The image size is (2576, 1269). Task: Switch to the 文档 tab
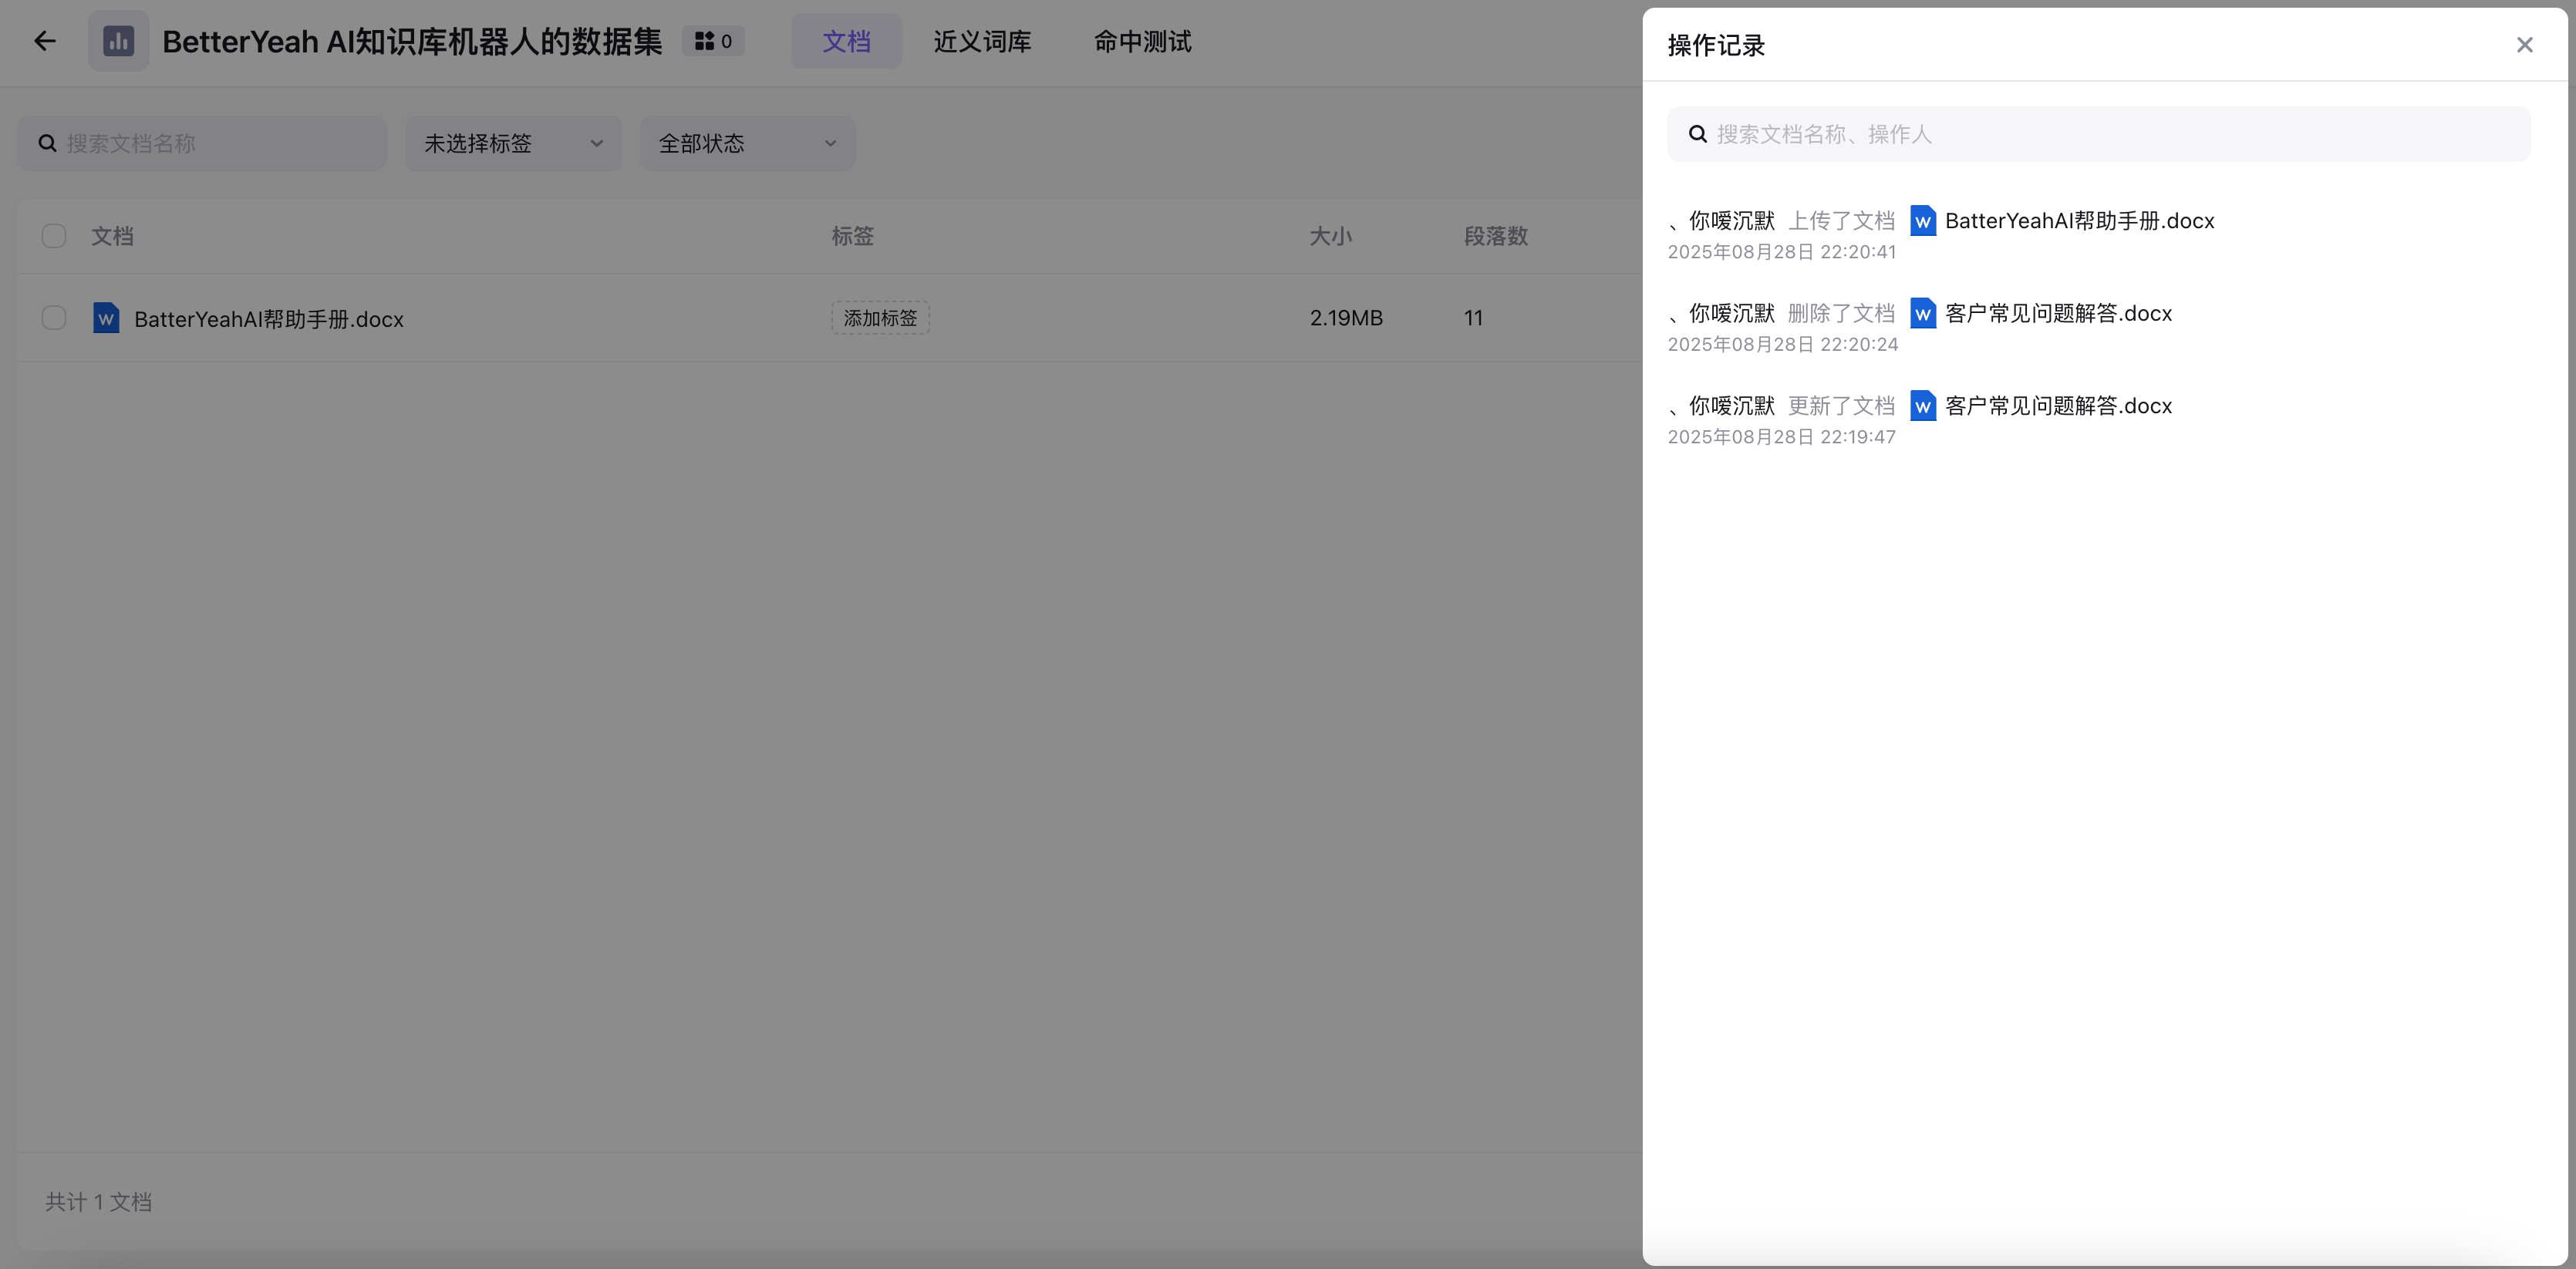point(846,41)
